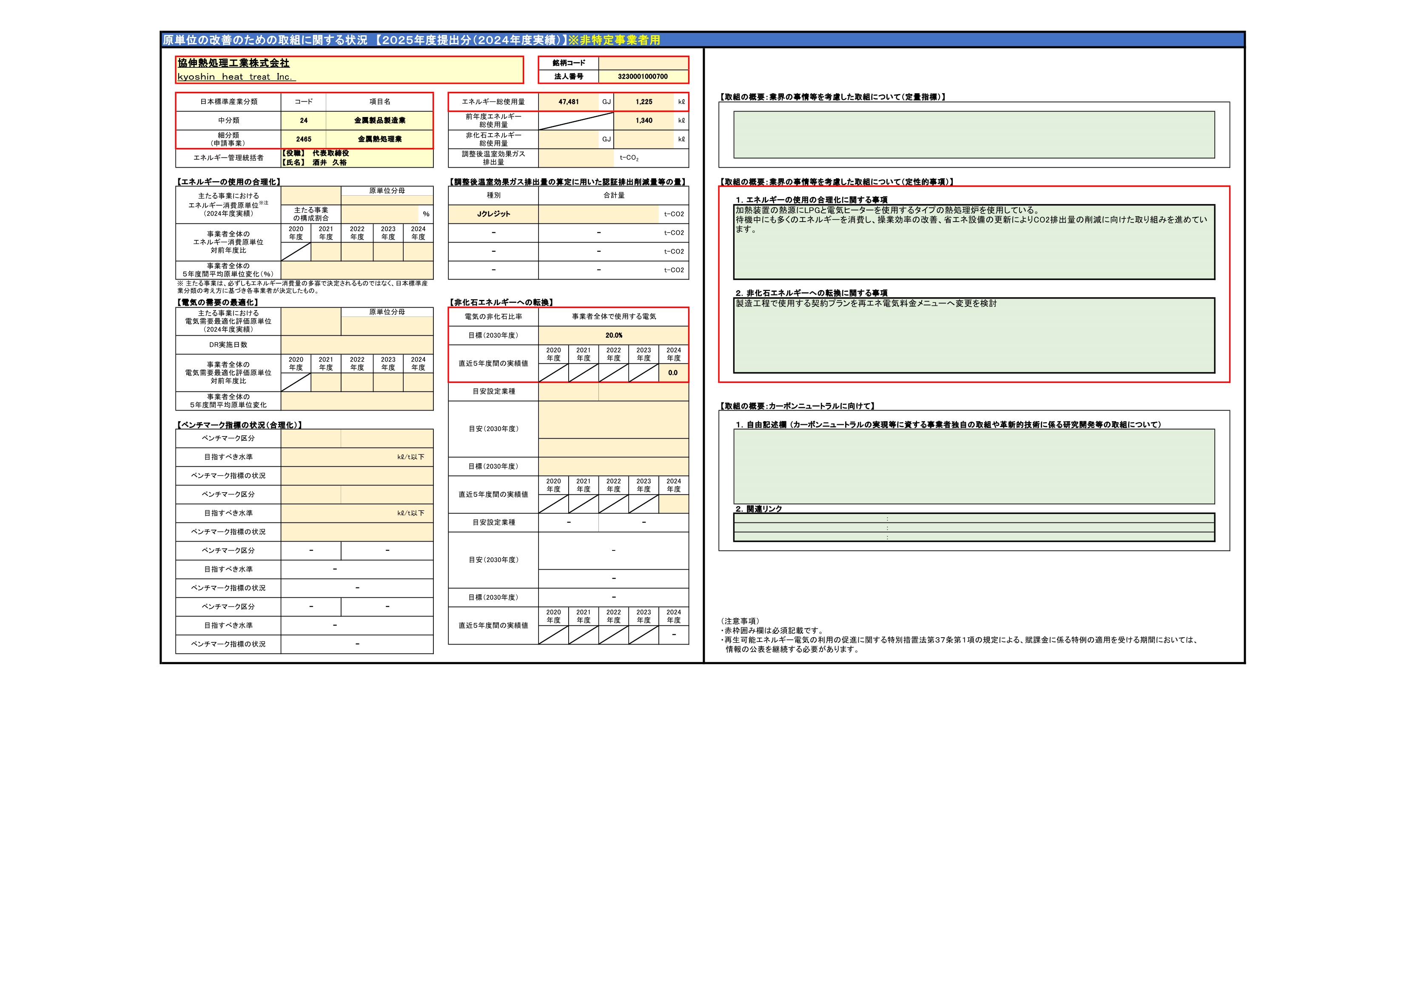Select the 金属熱処理業 subcategory cell
This screenshot has width=1407, height=995.
point(379,139)
